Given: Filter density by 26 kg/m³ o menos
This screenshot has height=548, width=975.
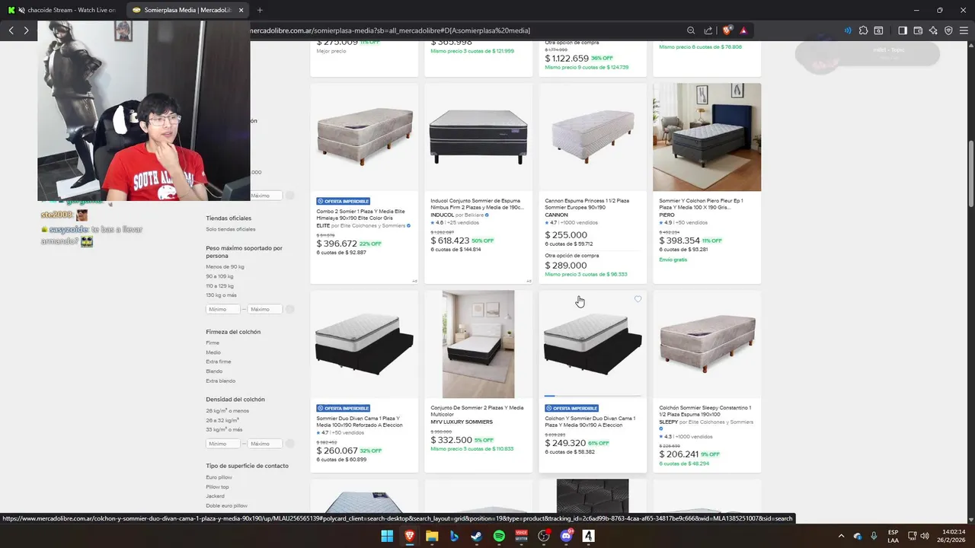Looking at the screenshot, I should tap(227, 410).
